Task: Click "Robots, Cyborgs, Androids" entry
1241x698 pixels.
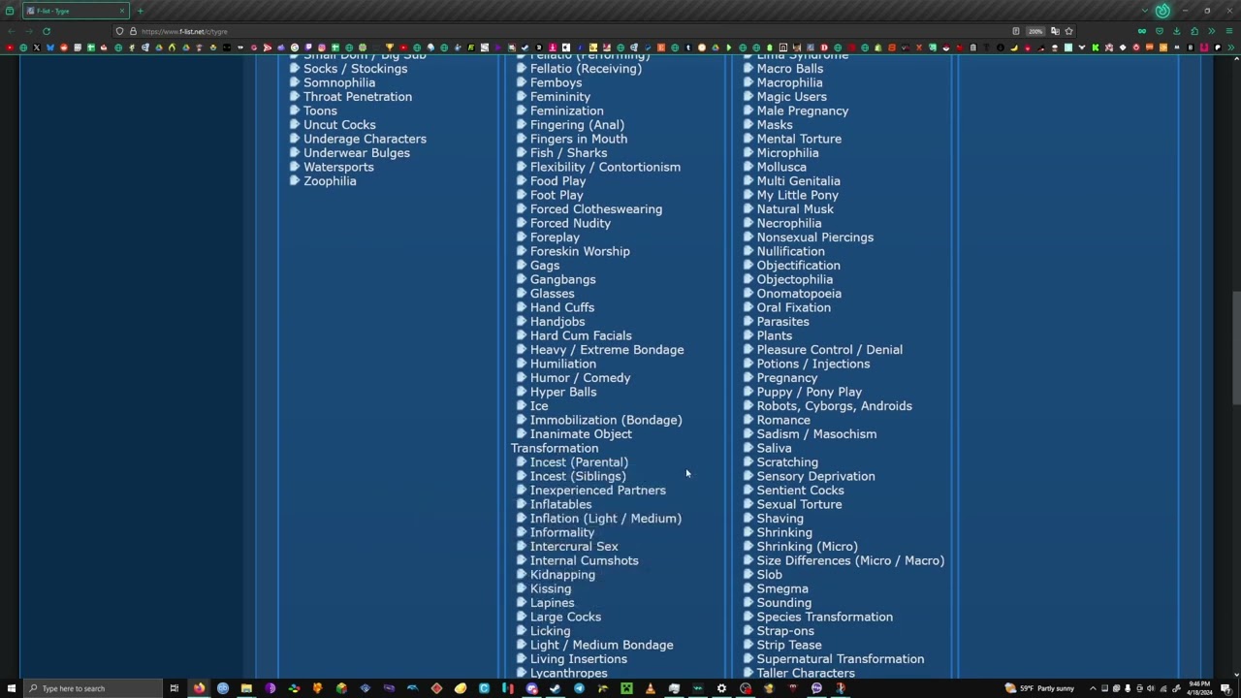Action: (x=835, y=406)
